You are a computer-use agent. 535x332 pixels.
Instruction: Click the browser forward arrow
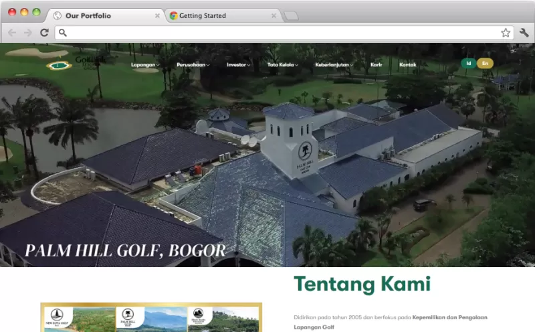coord(28,32)
